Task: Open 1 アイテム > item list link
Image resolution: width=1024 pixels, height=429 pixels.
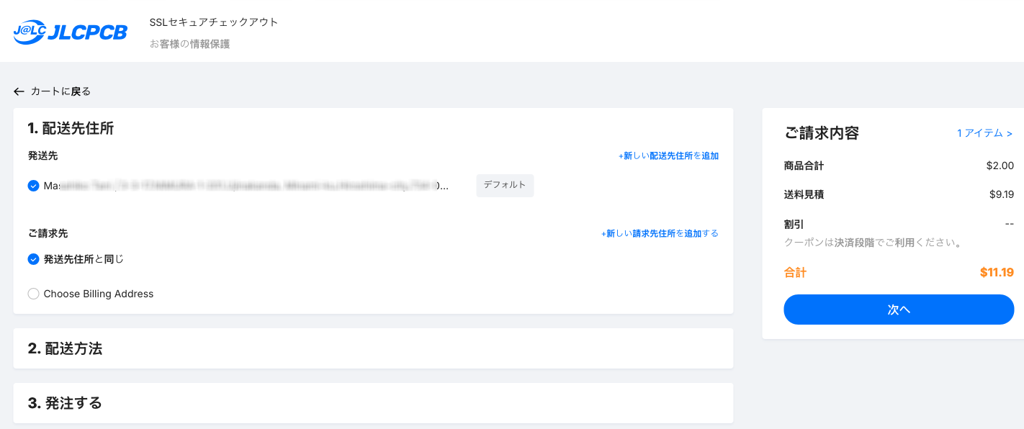Action: tap(984, 133)
